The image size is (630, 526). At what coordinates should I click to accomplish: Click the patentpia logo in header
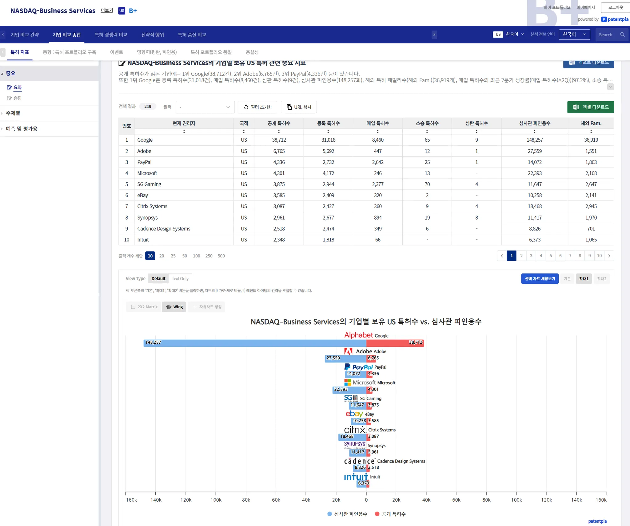click(x=615, y=19)
